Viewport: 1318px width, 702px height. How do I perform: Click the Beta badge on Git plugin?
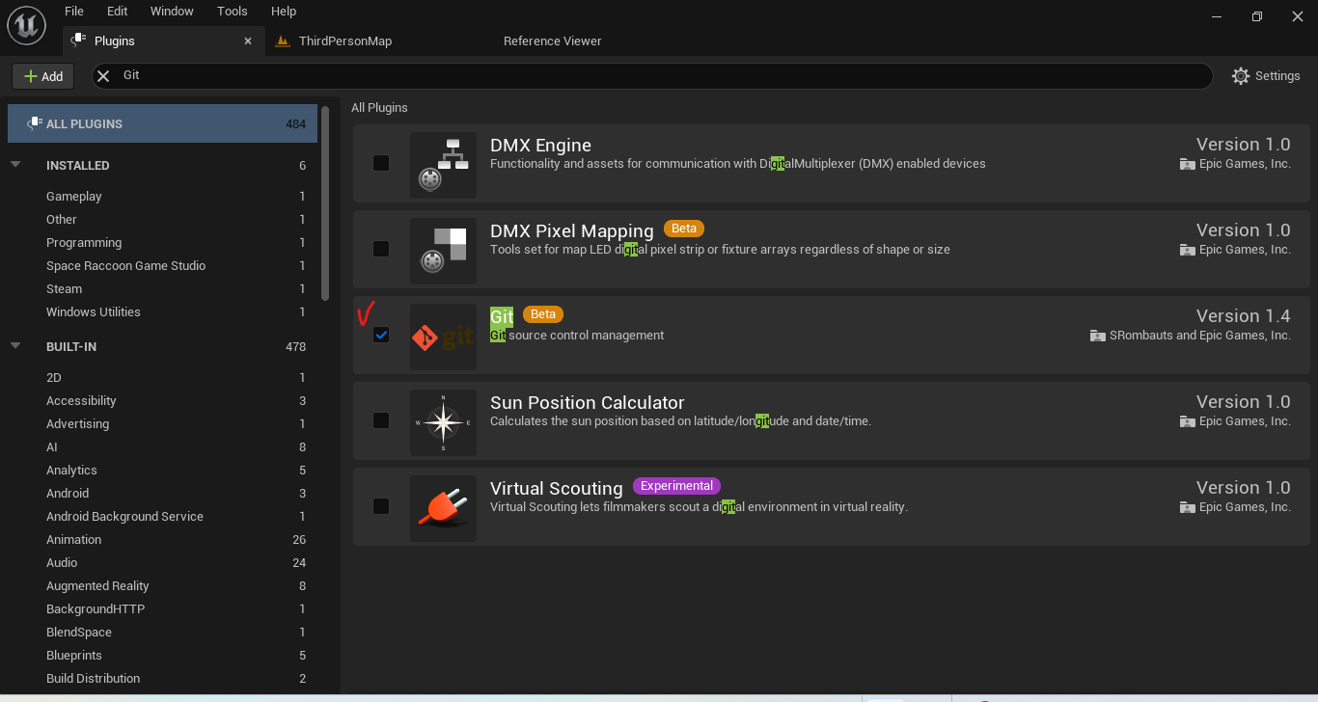[x=543, y=314]
